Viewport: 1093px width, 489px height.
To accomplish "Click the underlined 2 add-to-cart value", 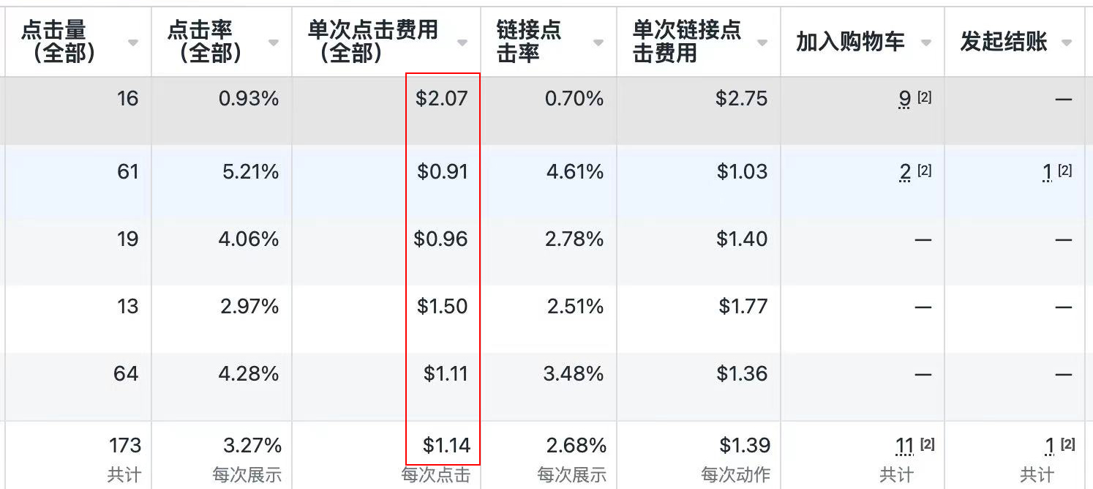I will 905,172.
